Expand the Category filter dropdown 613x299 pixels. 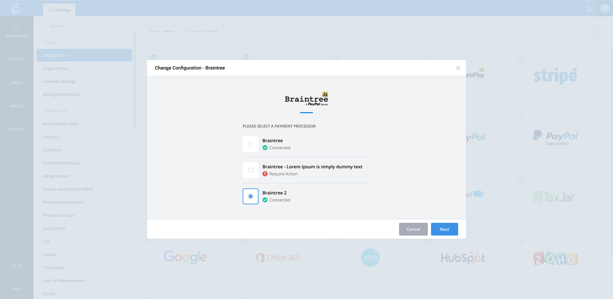point(205,31)
